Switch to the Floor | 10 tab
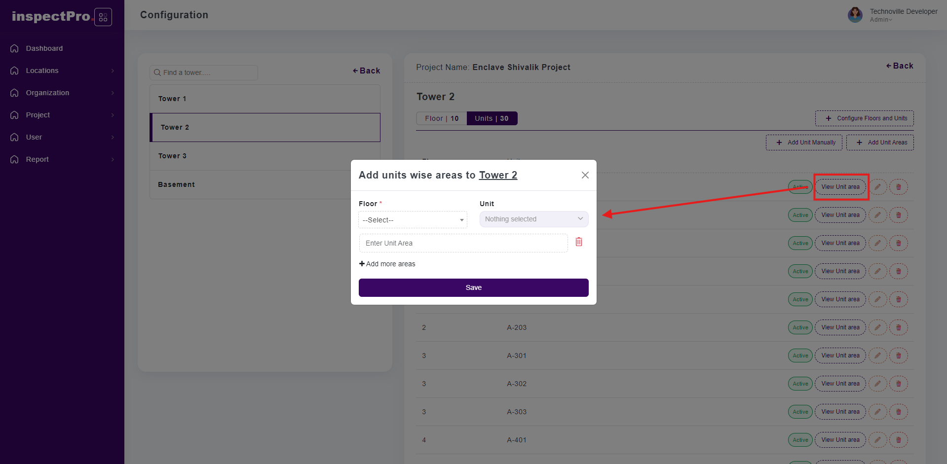The image size is (947, 464). [442, 118]
